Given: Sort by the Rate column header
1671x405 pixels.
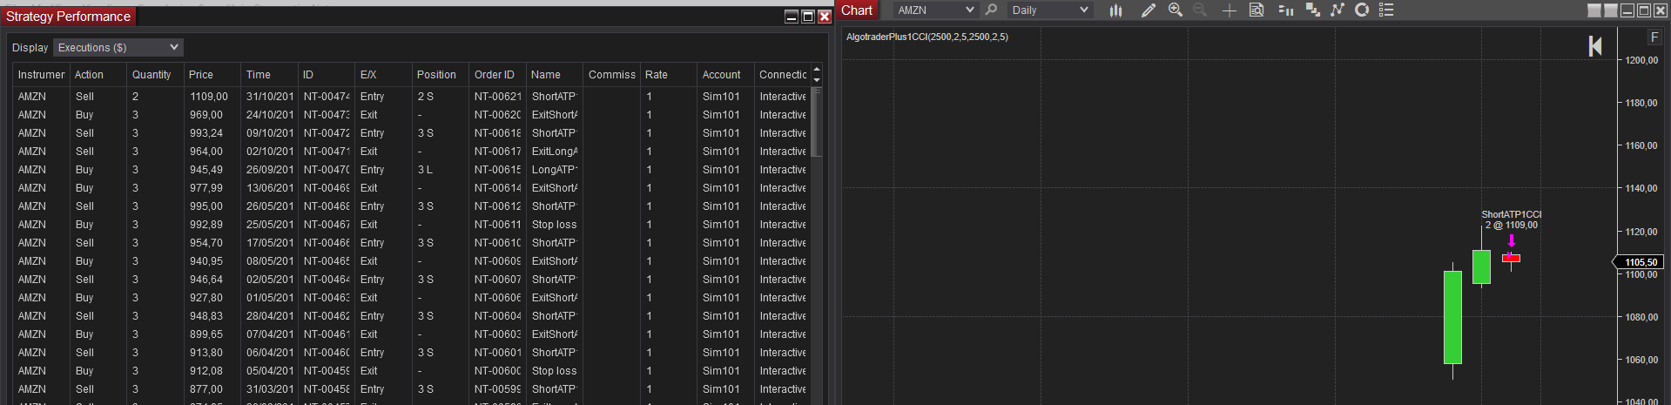Looking at the screenshot, I should pos(668,75).
